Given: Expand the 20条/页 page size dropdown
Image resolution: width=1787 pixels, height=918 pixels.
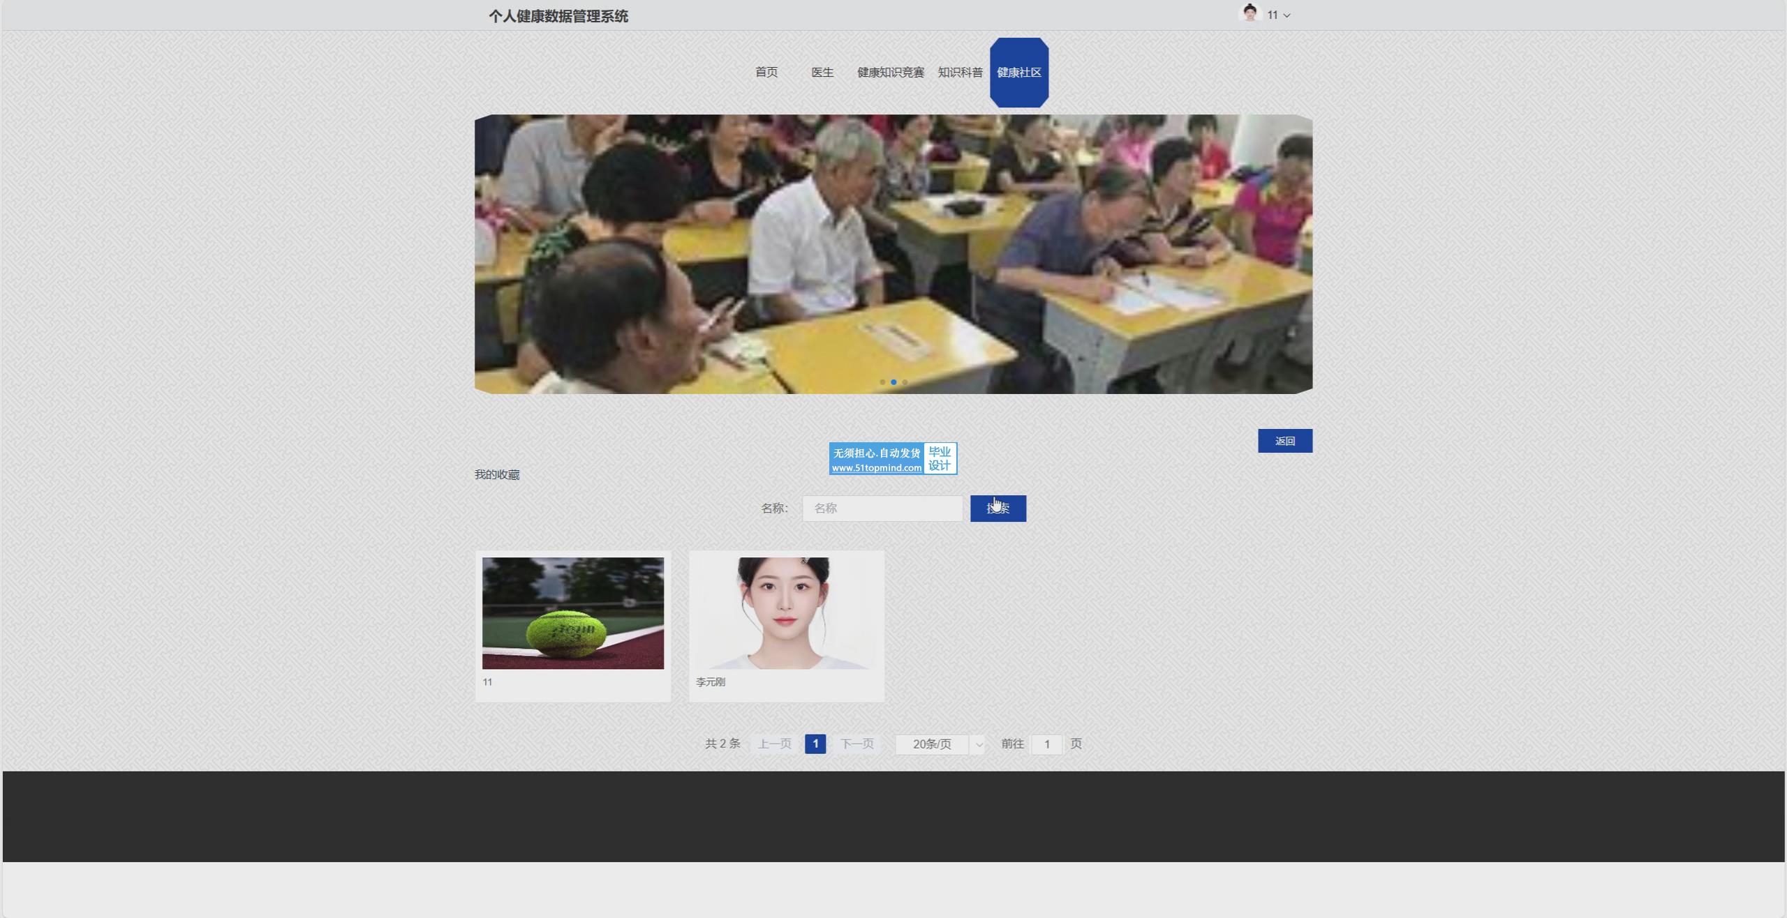Looking at the screenshot, I should pyautogui.click(x=940, y=744).
